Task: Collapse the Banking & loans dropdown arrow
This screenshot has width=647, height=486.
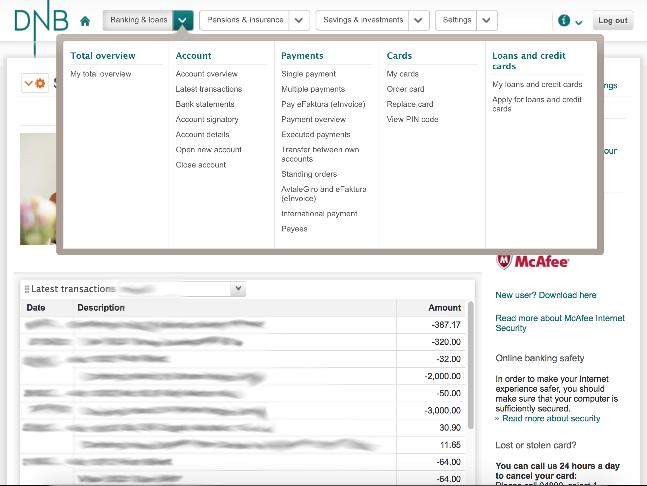Action: point(182,20)
